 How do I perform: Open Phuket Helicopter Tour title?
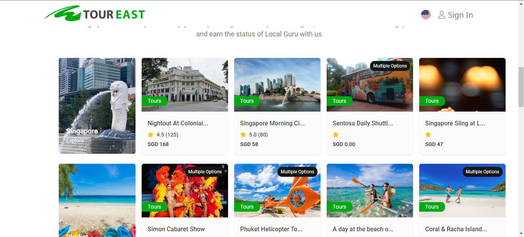coord(271,229)
